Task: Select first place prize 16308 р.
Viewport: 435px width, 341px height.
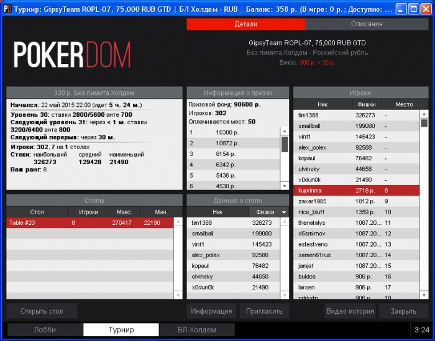Action: [x=234, y=132]
